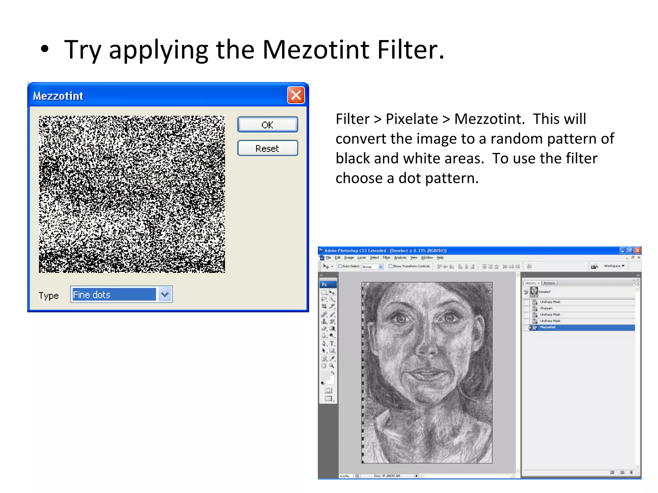
Task: Click the Go to Bridge icon
Action: coord(594,266)
